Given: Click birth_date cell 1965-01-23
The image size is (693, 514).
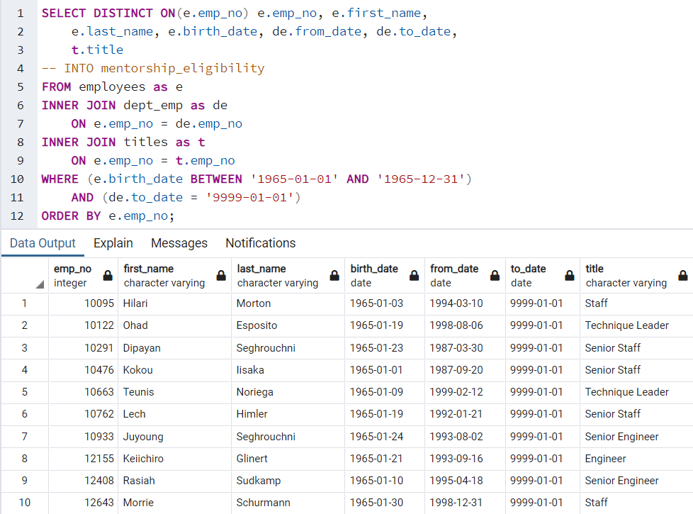Looking at the screenshot, I should click(x=385, y=347).
